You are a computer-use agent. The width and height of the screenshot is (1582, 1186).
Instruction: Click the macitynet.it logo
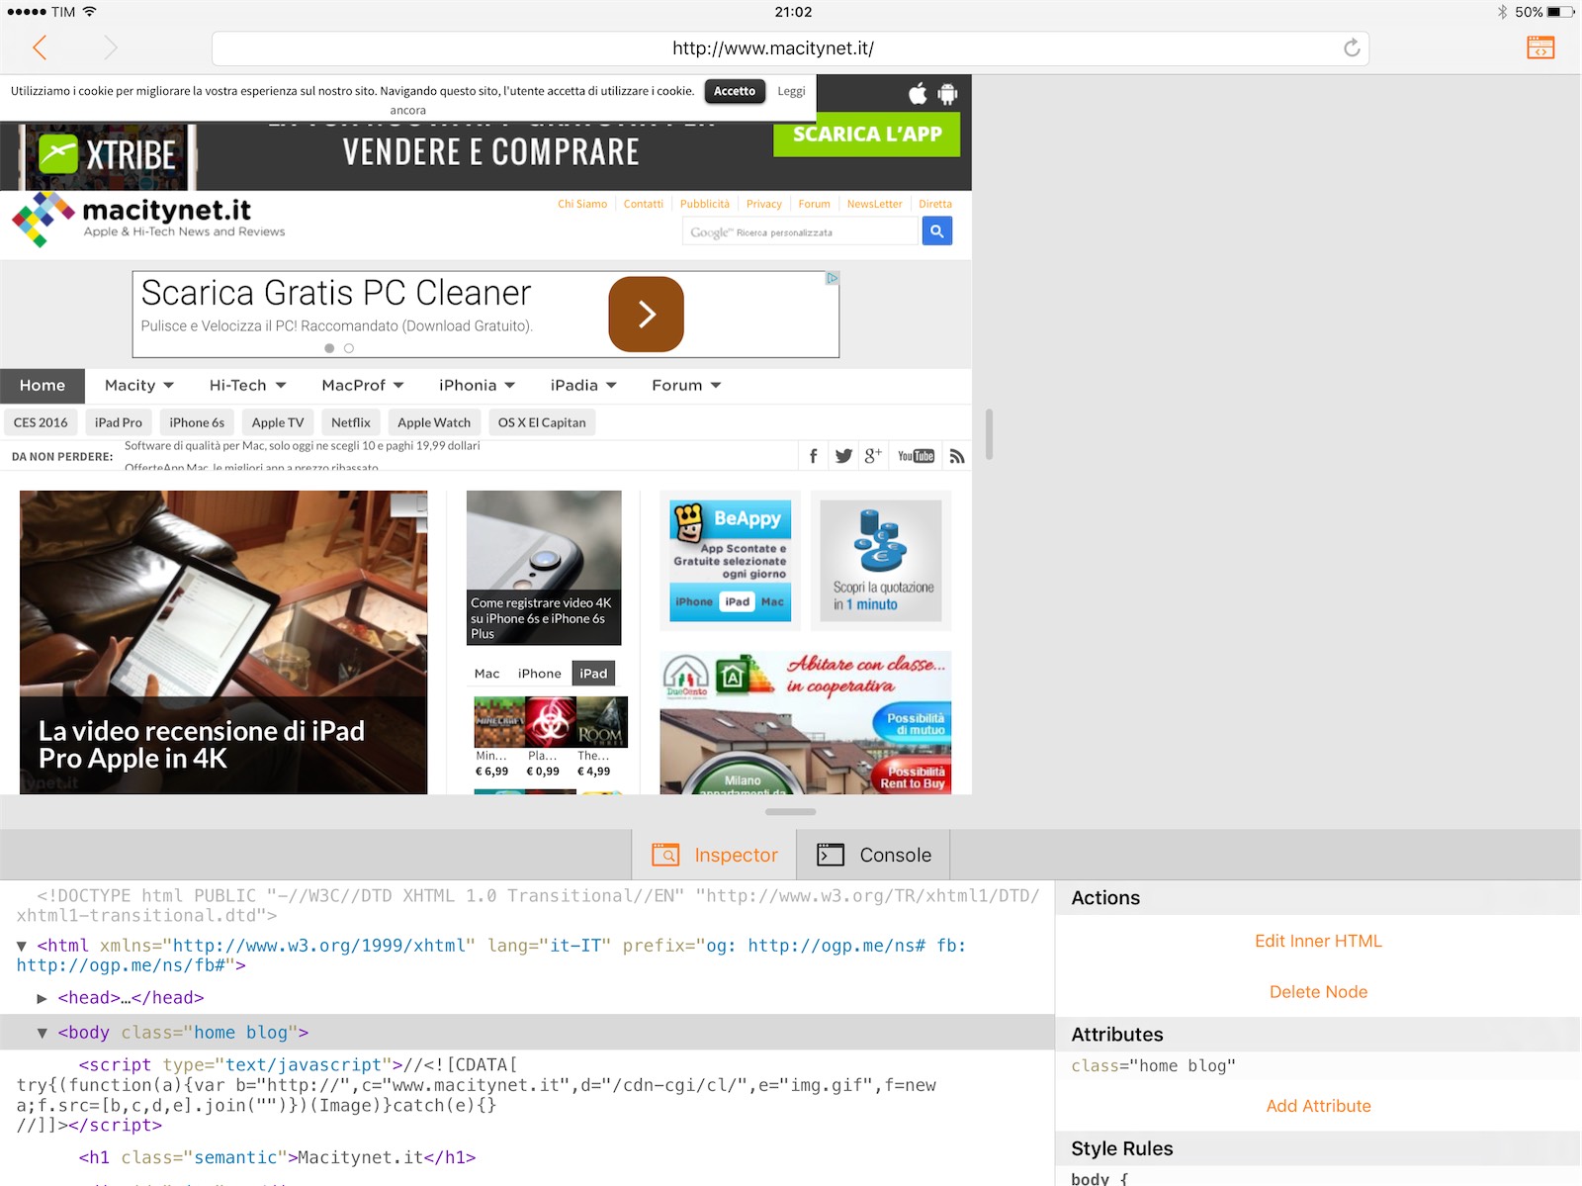coord(148,220)
